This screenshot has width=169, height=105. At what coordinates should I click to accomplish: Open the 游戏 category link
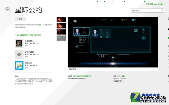pos(118,76)
